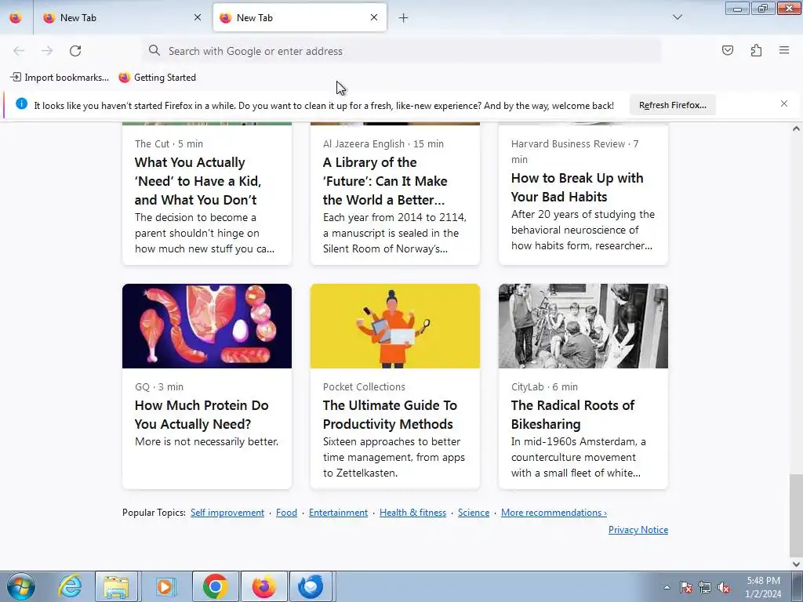Open a new tab with plus button
The width and height of the screenshot is (803, 602).
(x=404, y=18)
